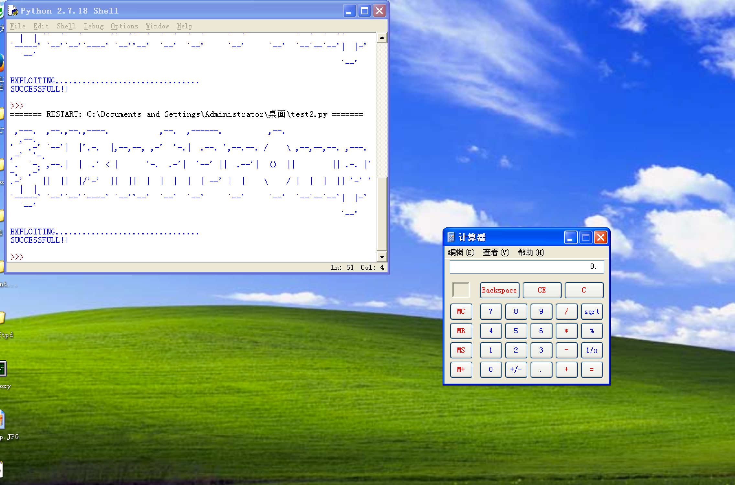
Task: Click the CE button in calculator
Action: point(542,290)
